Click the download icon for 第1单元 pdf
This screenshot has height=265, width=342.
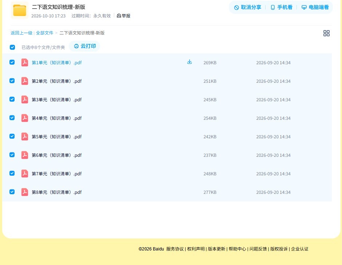(x=190, y=62)
